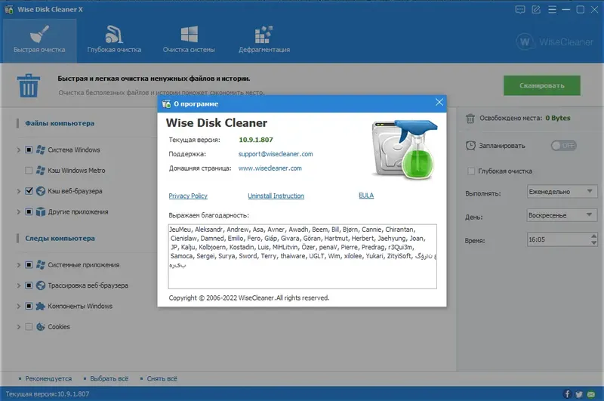Expand the Компоненты Windows tree item
The image size is (604, 401).
point(18,307)
